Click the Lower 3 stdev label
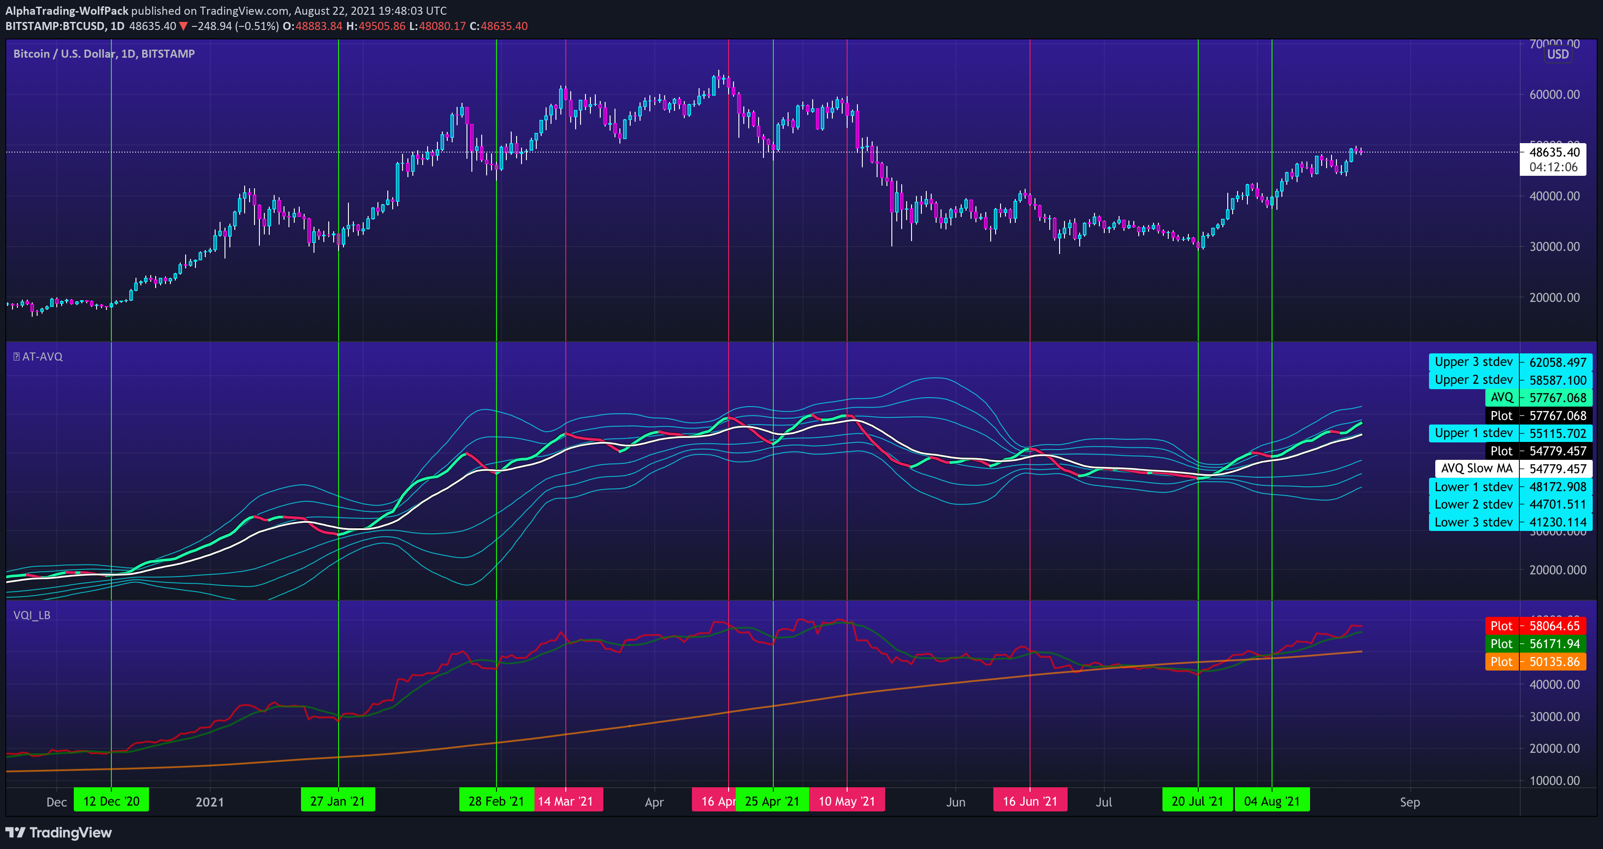 coord(1474,522)
